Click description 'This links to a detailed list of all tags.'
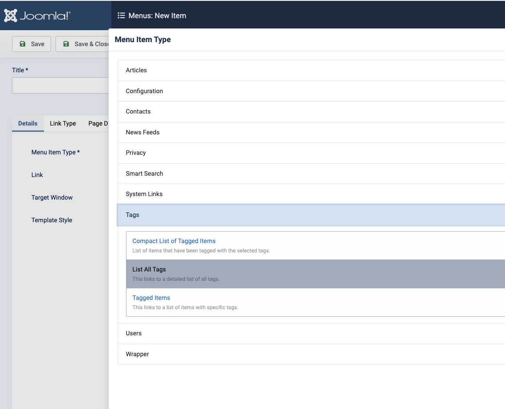 point(176,279)
